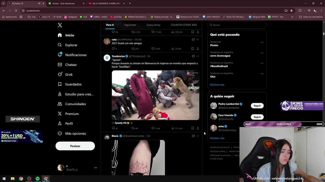Viewport: 325px width, 182px height.
Task: Open Premium in the sidebar
Action: click(x=68, y=114)
